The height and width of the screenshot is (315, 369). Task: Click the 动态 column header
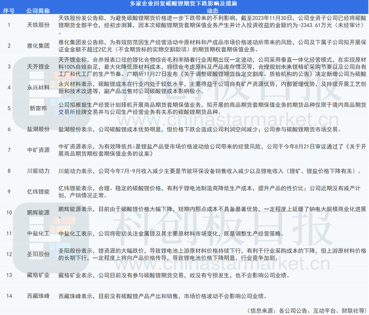coord(212,11)
